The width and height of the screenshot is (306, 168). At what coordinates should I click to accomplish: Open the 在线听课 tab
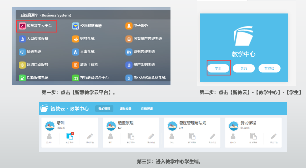click(147, 109)
